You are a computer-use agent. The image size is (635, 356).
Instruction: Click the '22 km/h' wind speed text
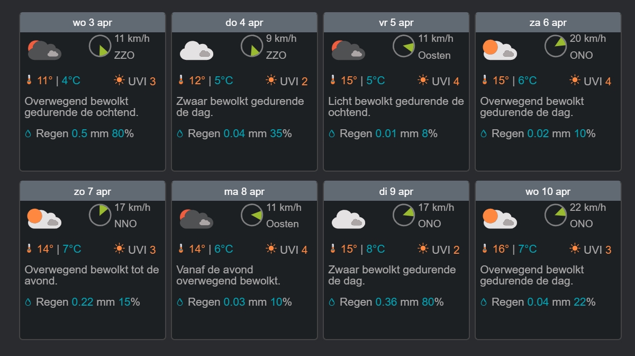pos(588,207)
